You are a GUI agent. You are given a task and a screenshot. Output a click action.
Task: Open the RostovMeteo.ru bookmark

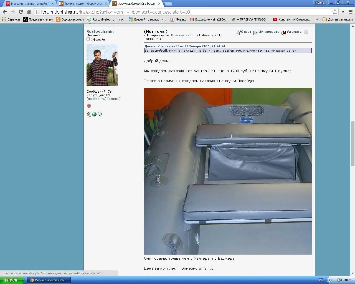(x=106, y=19)
